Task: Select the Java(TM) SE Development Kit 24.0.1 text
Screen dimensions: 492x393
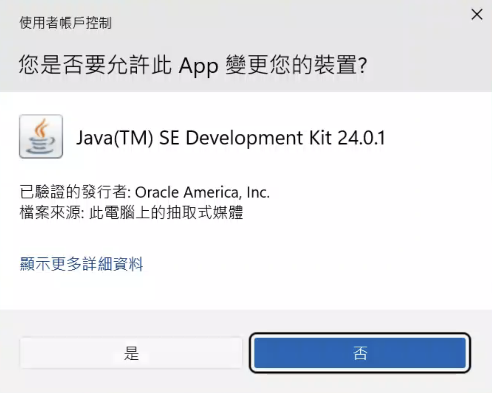Action: click(x=231, y=138)
